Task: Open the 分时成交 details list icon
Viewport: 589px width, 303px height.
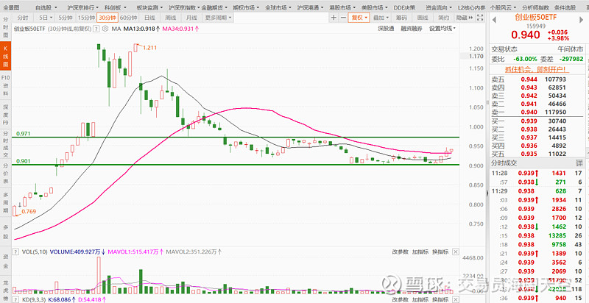Action: pyautogui.click(x=579, y=163)
